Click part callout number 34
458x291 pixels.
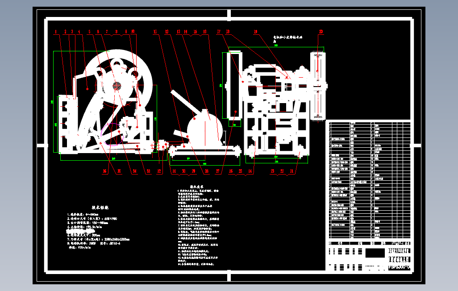coord(134,171)
